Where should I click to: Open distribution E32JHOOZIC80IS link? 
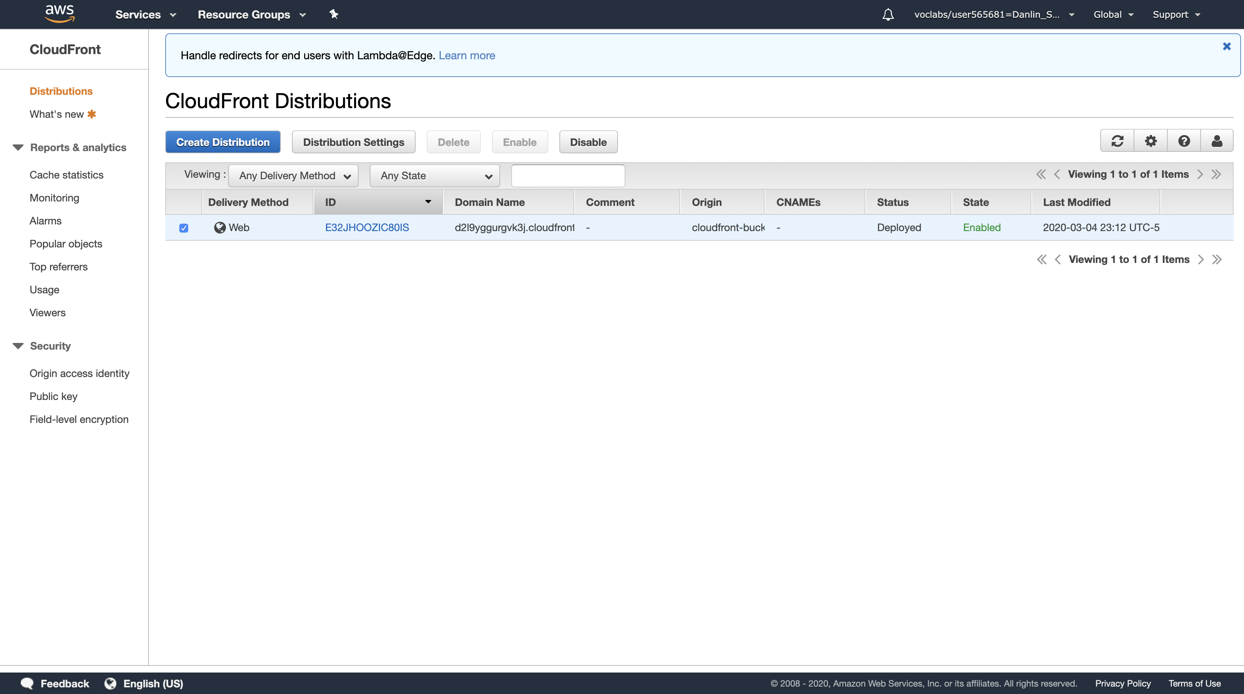366,227
